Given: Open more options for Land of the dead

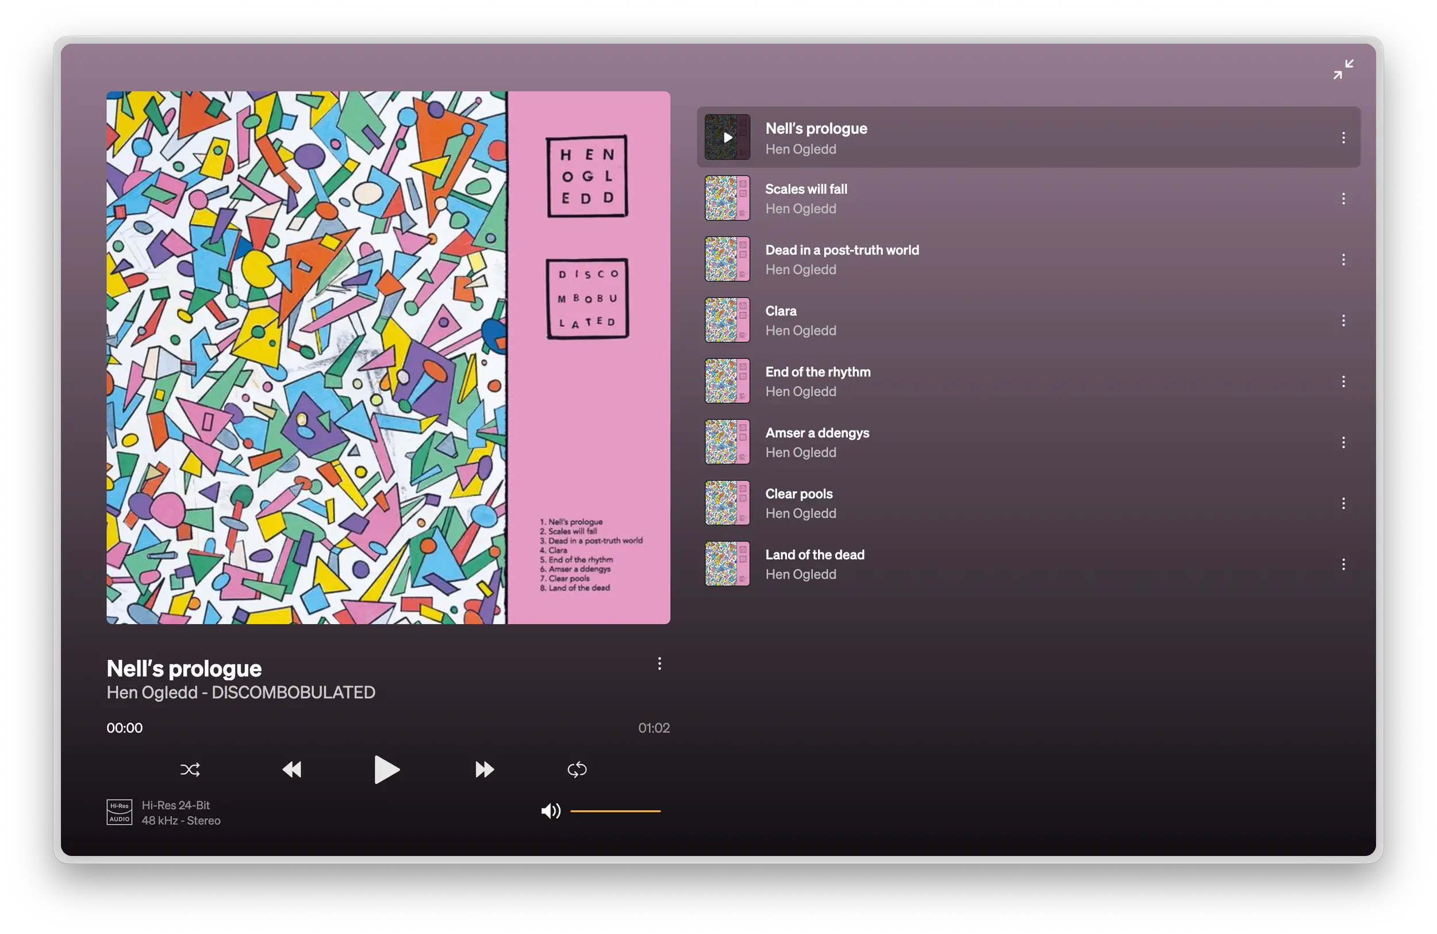Looking at the screenshot, I should pyautogui.click(x=1343, y=564).
